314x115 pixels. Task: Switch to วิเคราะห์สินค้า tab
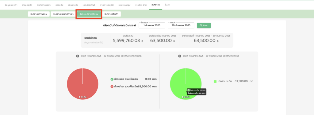(111, 14)
